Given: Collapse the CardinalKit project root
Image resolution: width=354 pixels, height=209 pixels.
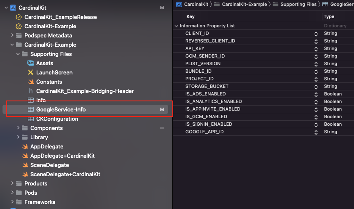Looking at the screenshot, I should pyautogui.click(x=6, y=8).
